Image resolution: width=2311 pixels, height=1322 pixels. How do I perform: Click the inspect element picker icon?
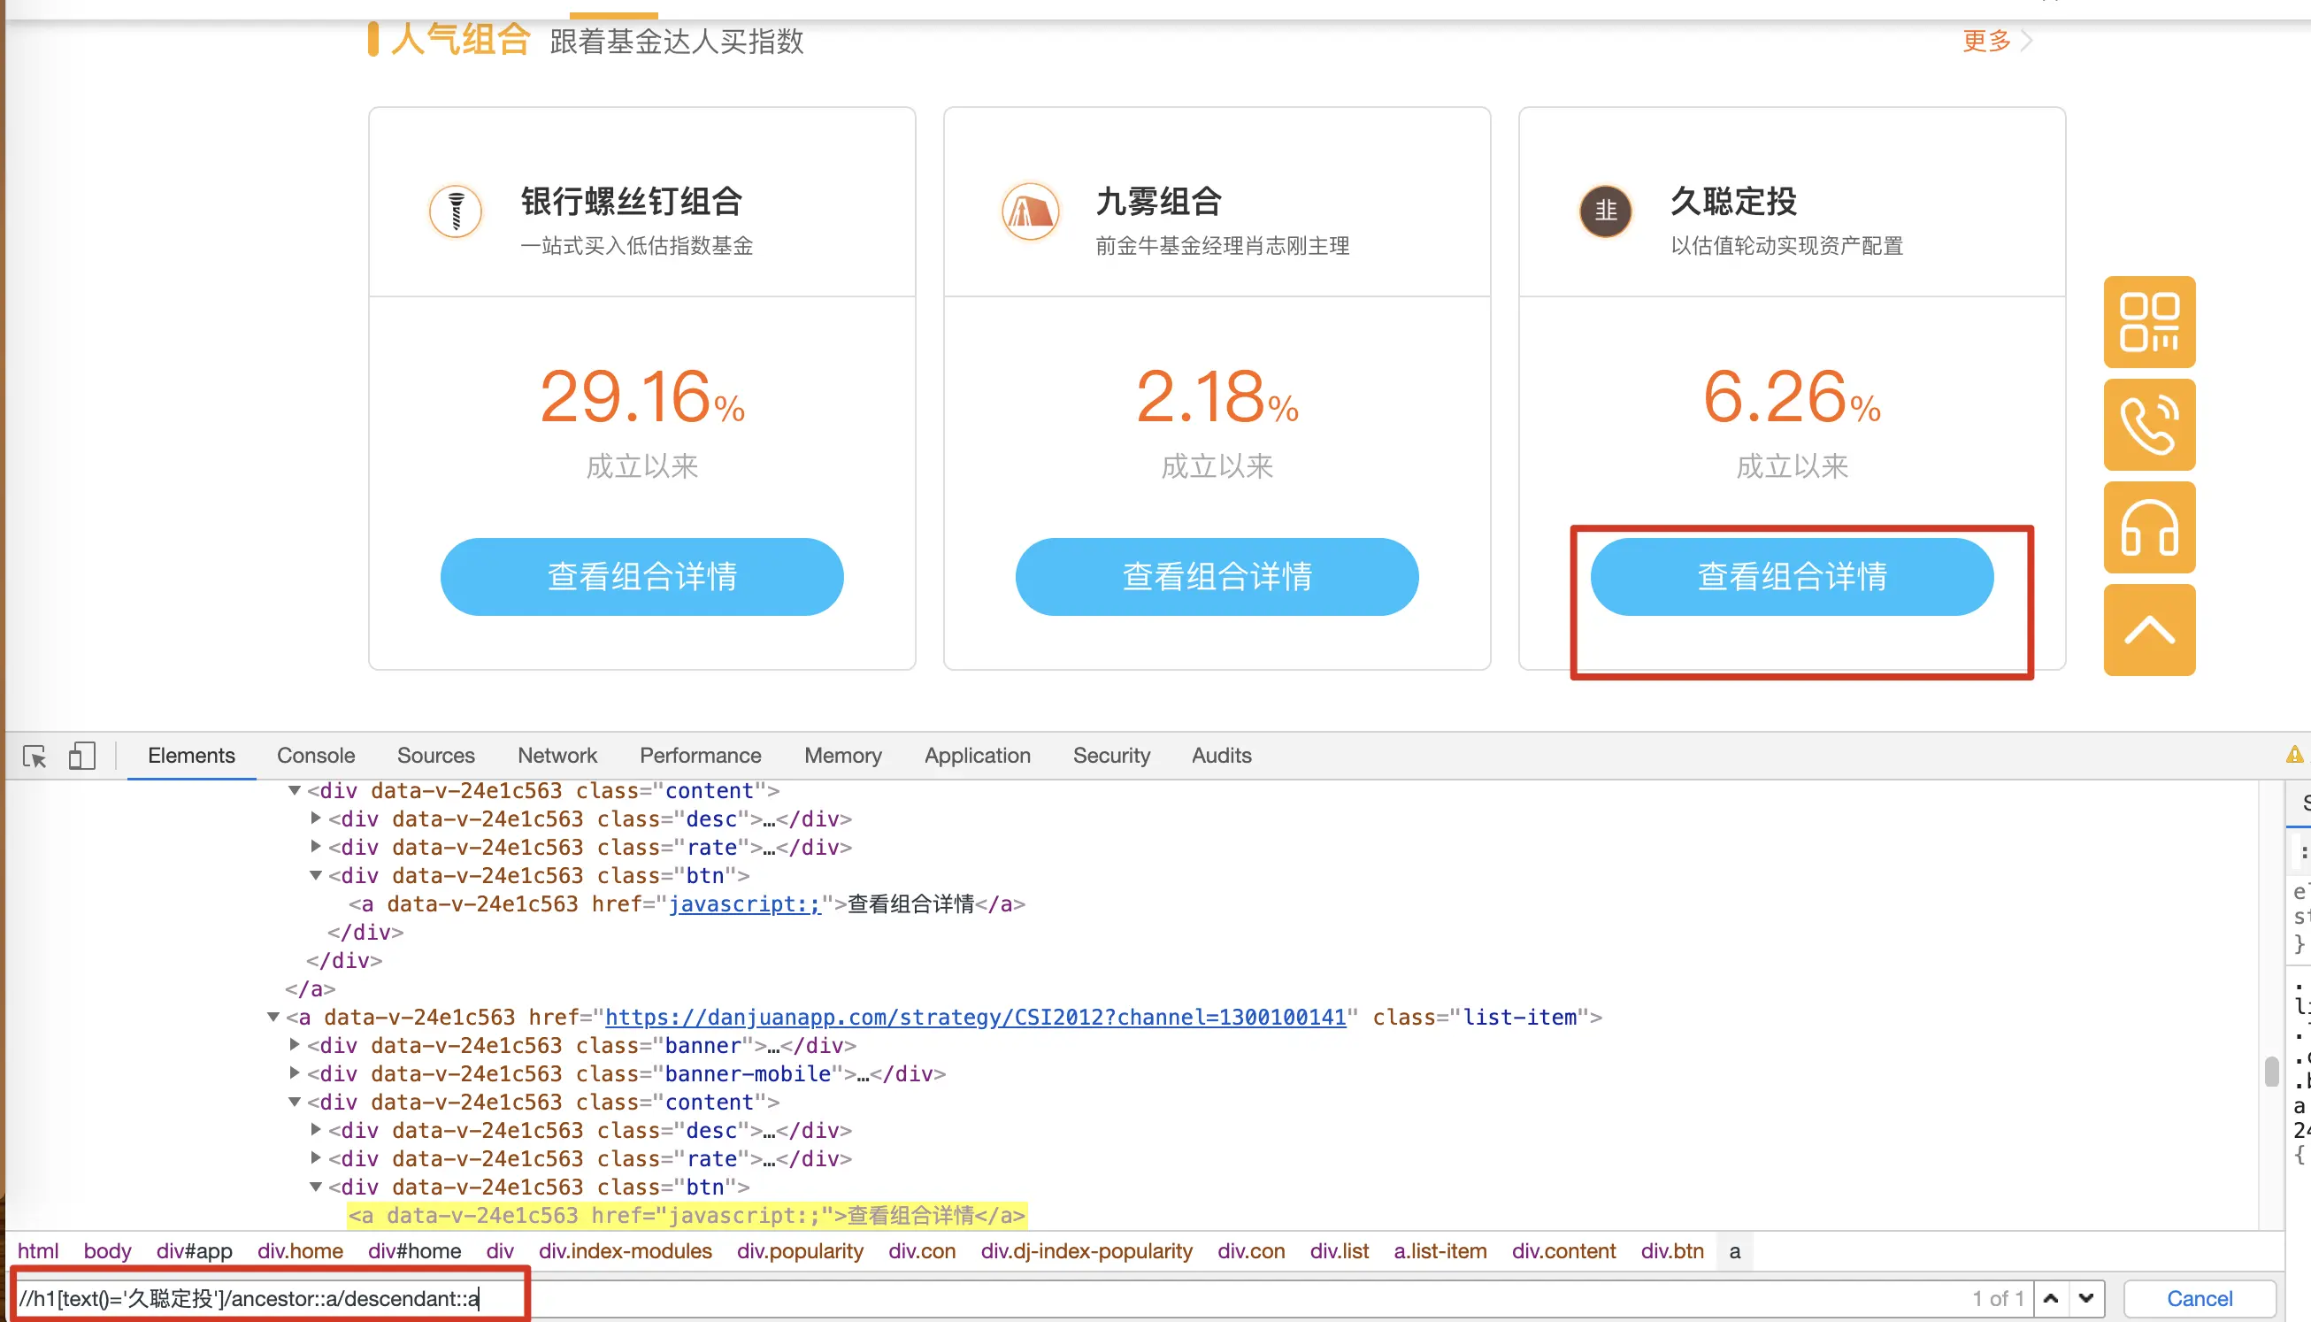pyautogui.click(x=35, y=756)
